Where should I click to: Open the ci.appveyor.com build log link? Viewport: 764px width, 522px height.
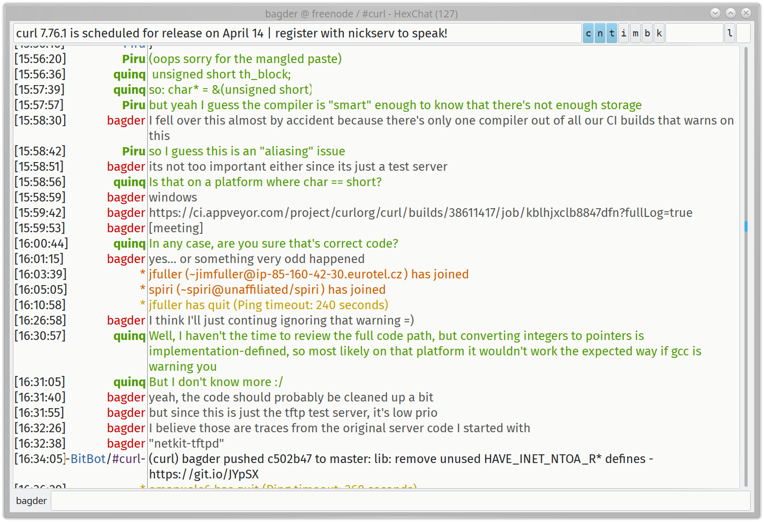(x=420, y=213)
